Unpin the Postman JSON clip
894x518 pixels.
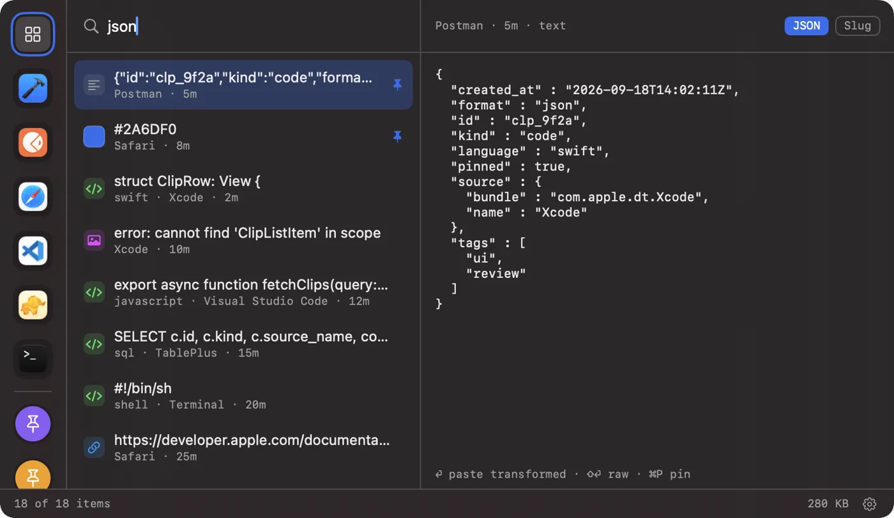pos(397,85)
